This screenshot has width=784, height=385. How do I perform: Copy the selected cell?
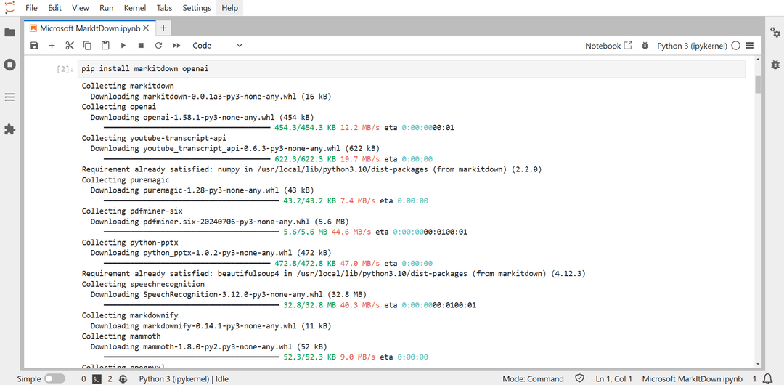coord(87,46)
